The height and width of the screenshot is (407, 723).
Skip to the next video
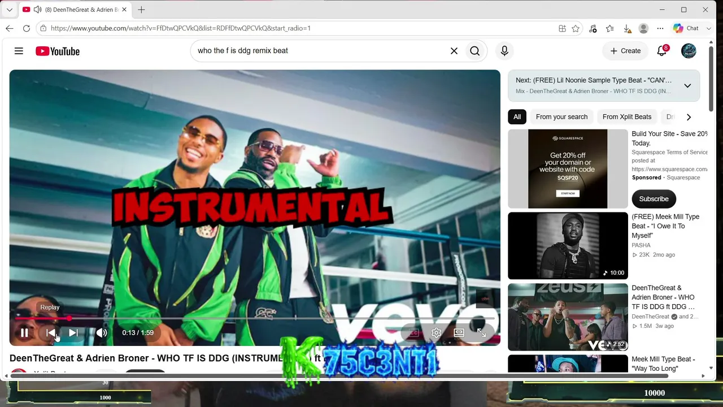[73, 333]
